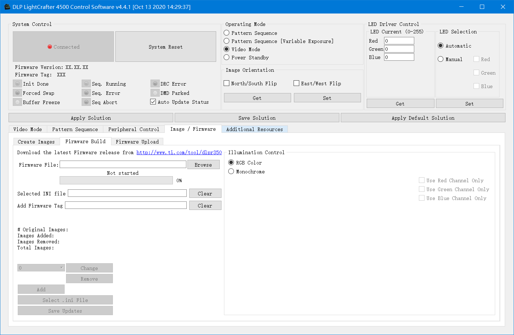This screenshot has width=514, height=335.
Task: Click the DRC Error status indicator
Action: (x=155, y=84)
